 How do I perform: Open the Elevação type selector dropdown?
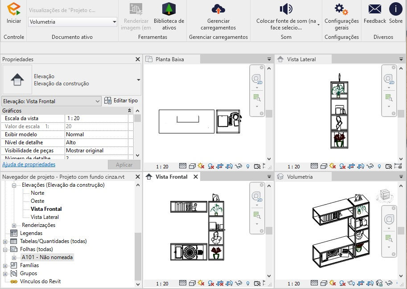coord(139,80)
